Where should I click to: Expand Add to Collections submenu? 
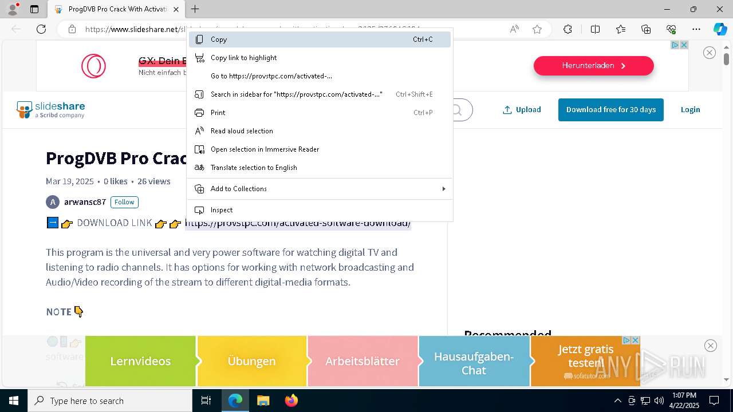tap(320, 189)
